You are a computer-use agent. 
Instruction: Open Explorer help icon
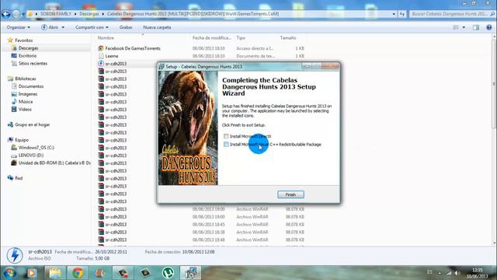pos(489,28)
